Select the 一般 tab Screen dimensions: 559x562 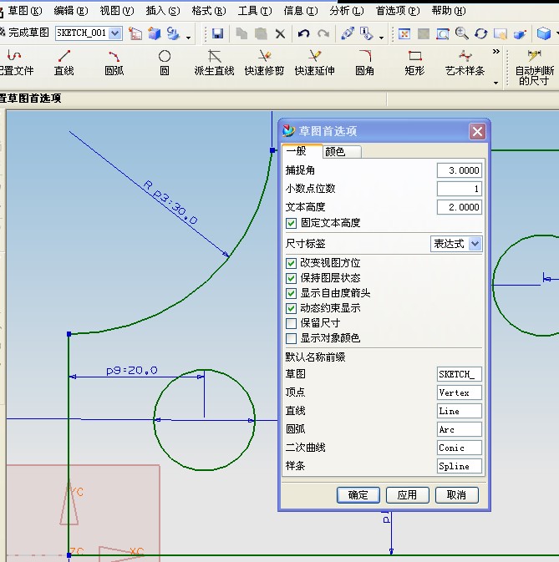[302, 151]
